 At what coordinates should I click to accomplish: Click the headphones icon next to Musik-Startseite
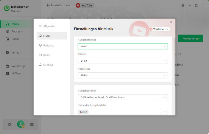point(48,5)
